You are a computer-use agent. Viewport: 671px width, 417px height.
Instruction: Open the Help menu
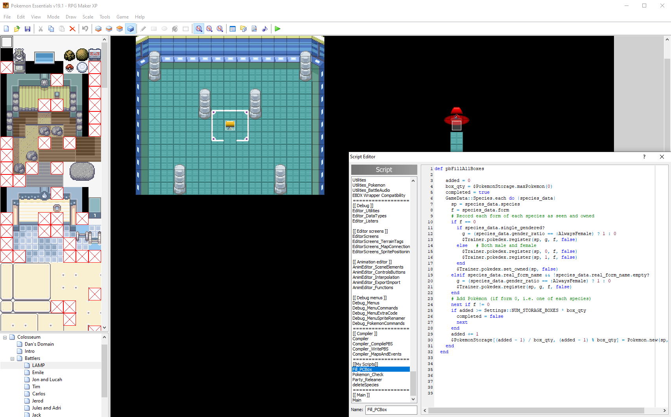pos(140,17)
